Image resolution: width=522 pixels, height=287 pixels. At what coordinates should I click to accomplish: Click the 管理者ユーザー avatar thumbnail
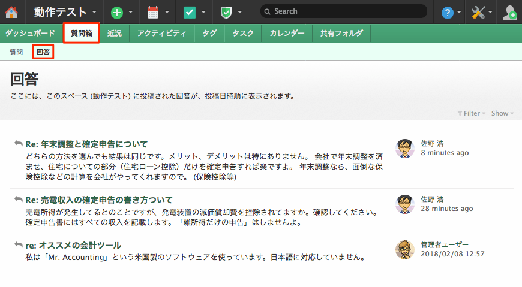pos(405,250)
